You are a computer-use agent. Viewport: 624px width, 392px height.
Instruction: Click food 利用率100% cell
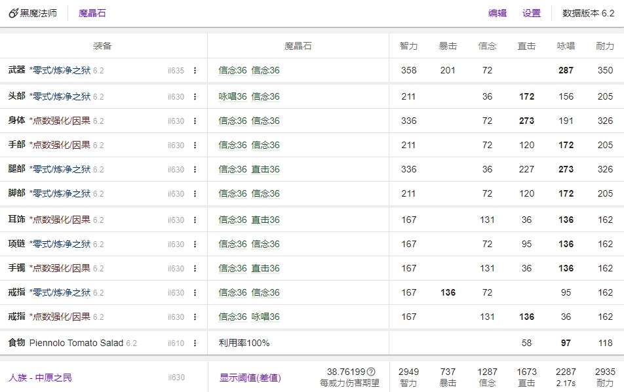pyautogui.click(x=244, y=343)
